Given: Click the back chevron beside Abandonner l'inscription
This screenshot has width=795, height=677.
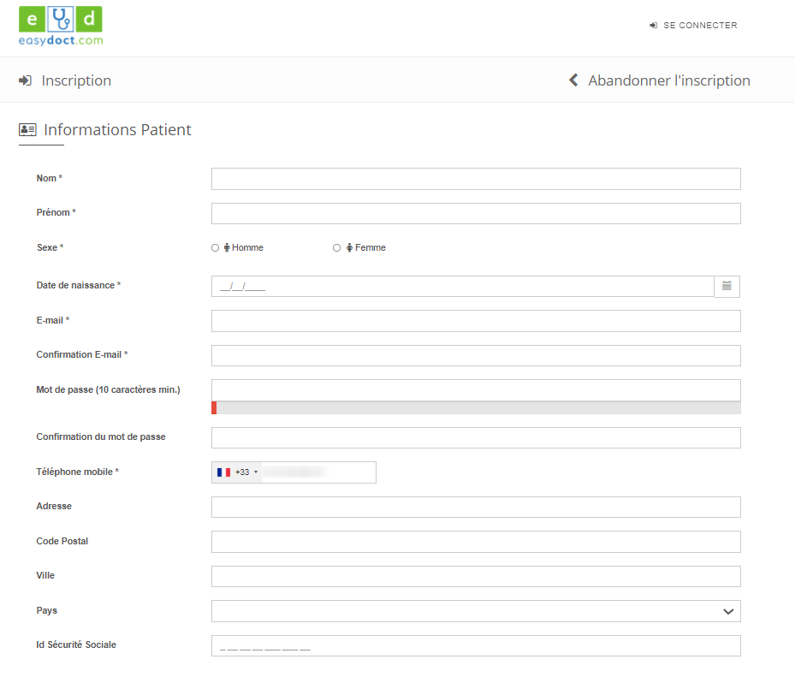Looking at the screenshot, I should click(574, 80).
